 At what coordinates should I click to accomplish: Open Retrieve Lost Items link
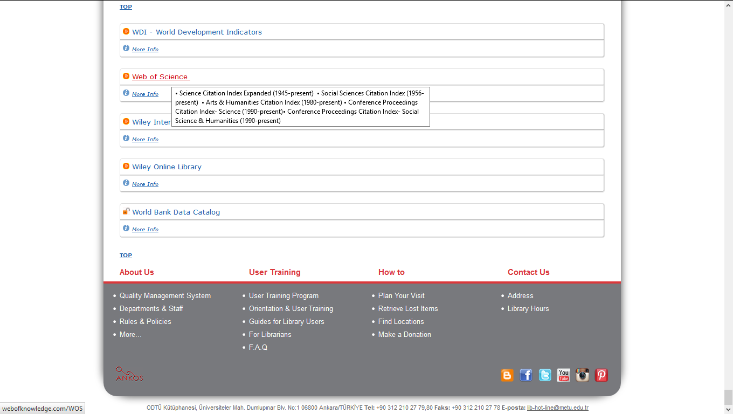(408, 309)
